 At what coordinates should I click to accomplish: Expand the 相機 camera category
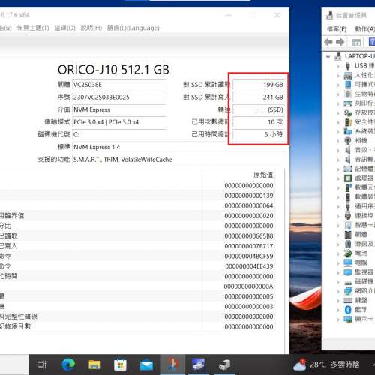[x=338, y=141]
